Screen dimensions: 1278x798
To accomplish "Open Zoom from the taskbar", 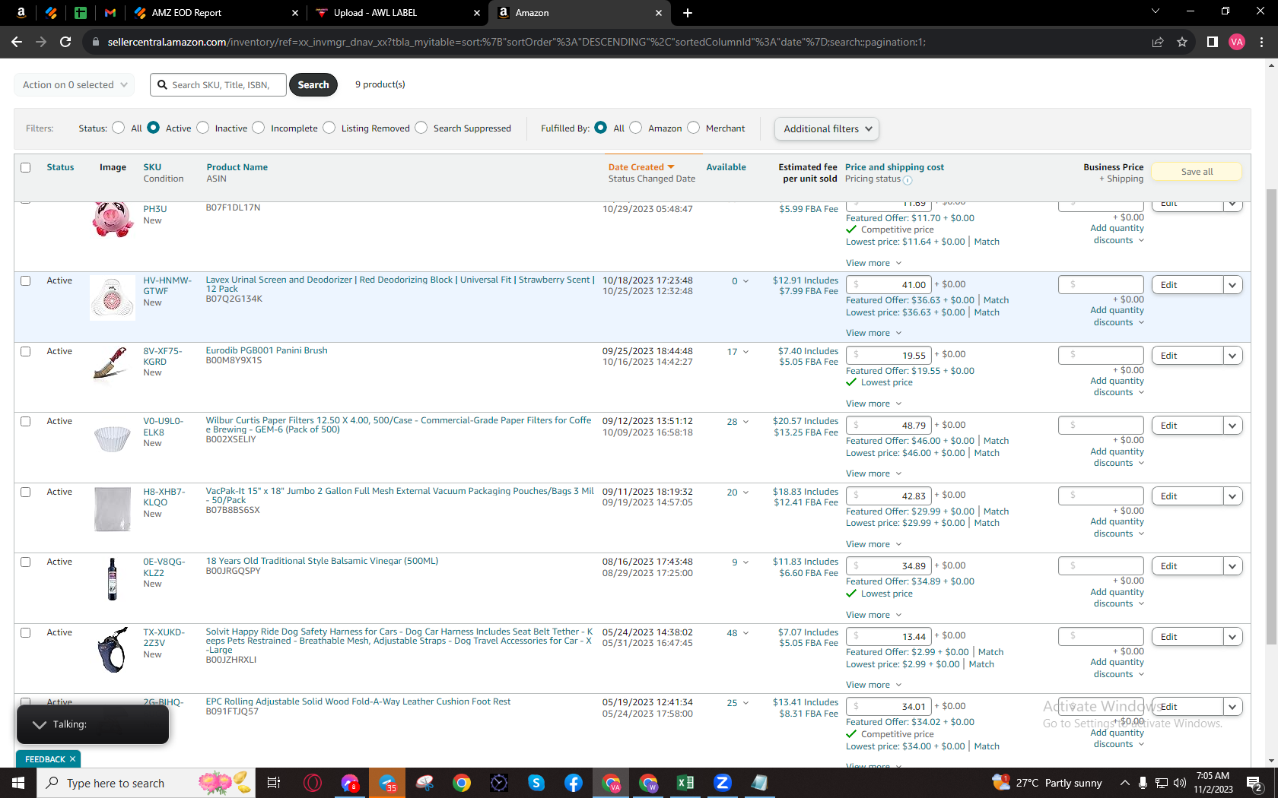I will coord(723,783).
